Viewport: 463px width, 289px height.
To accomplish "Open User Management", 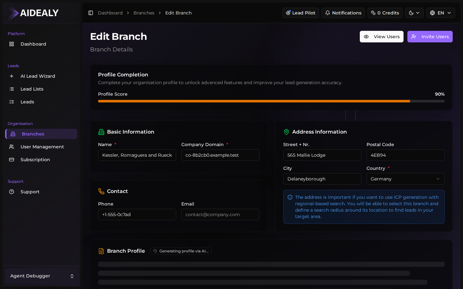I will [41, 147].
